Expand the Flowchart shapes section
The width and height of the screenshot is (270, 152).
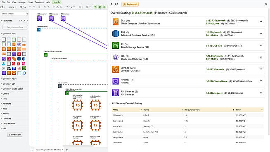[7, 119]
